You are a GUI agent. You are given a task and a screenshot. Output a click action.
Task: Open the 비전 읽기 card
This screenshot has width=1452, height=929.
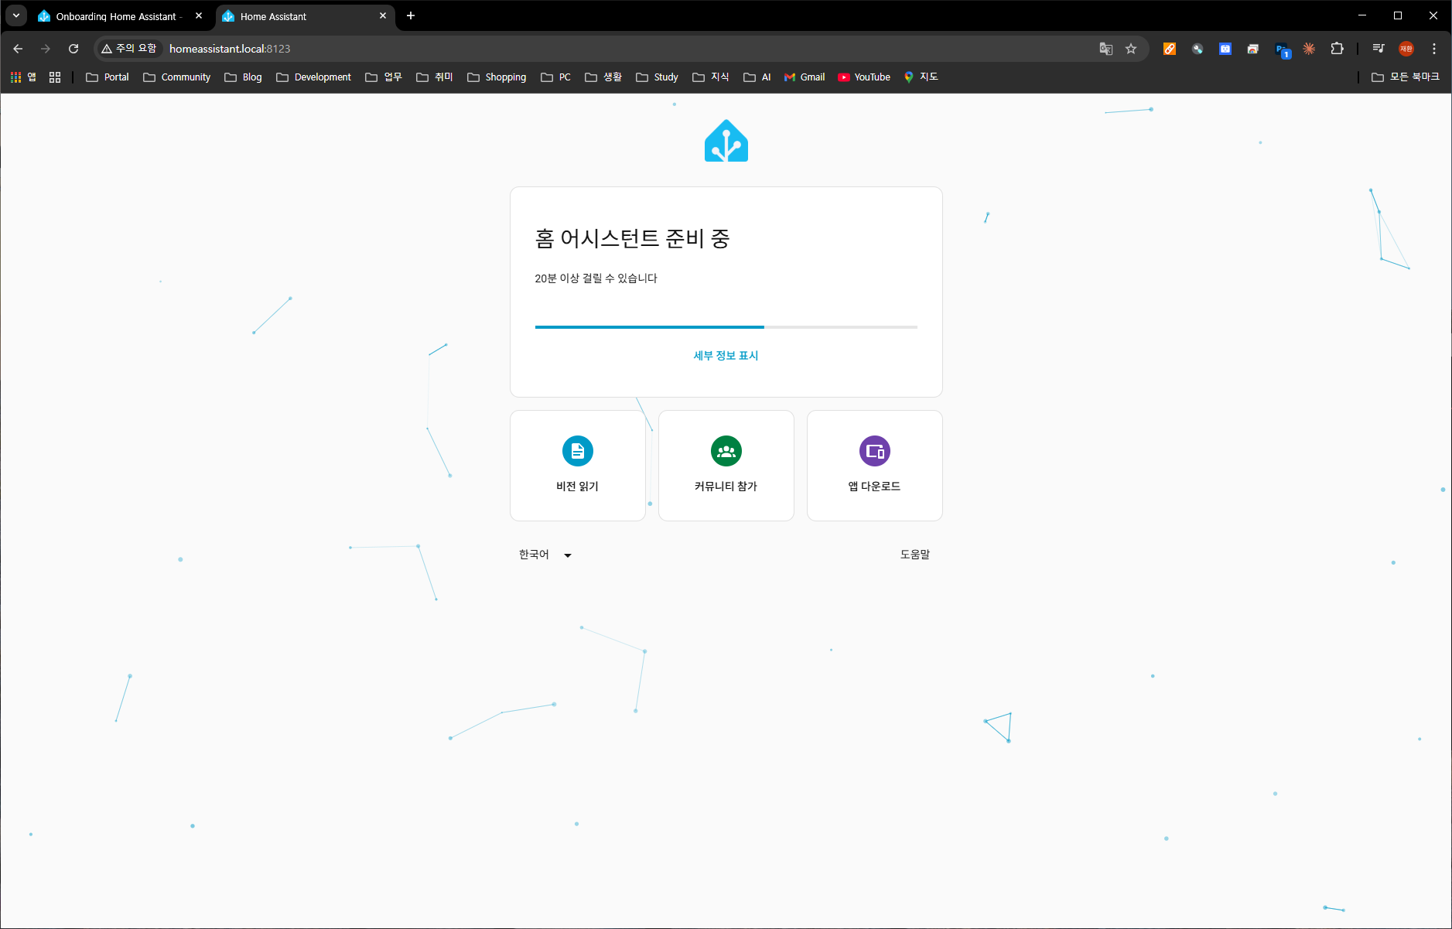tap(578, 466)
